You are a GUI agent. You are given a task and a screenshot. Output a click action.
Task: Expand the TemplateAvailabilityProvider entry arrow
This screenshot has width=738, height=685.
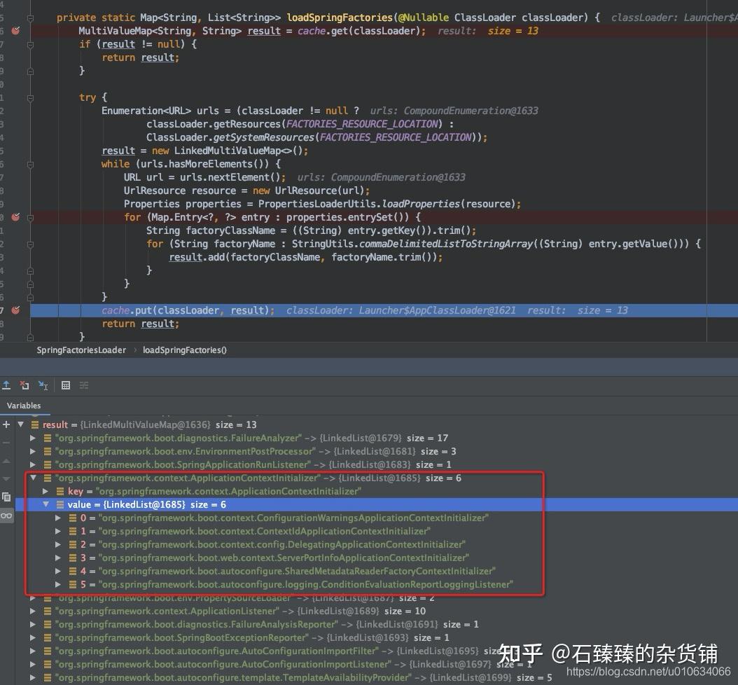[x=33, y=677]
